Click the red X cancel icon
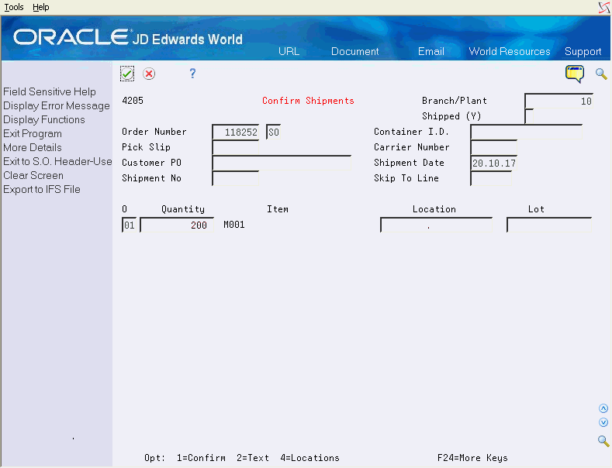 tap(149, 74)
